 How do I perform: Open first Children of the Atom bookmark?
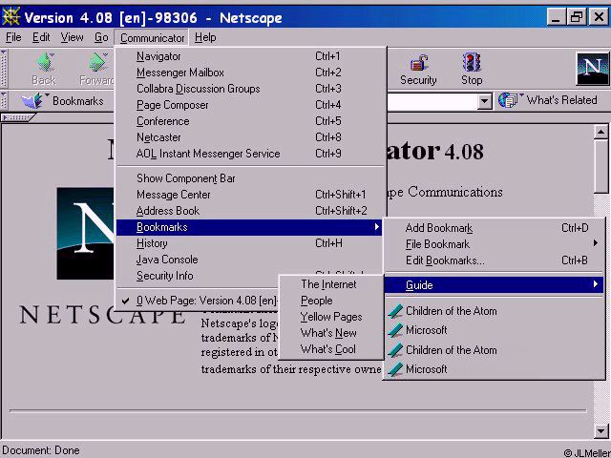(x=495, y=311)
